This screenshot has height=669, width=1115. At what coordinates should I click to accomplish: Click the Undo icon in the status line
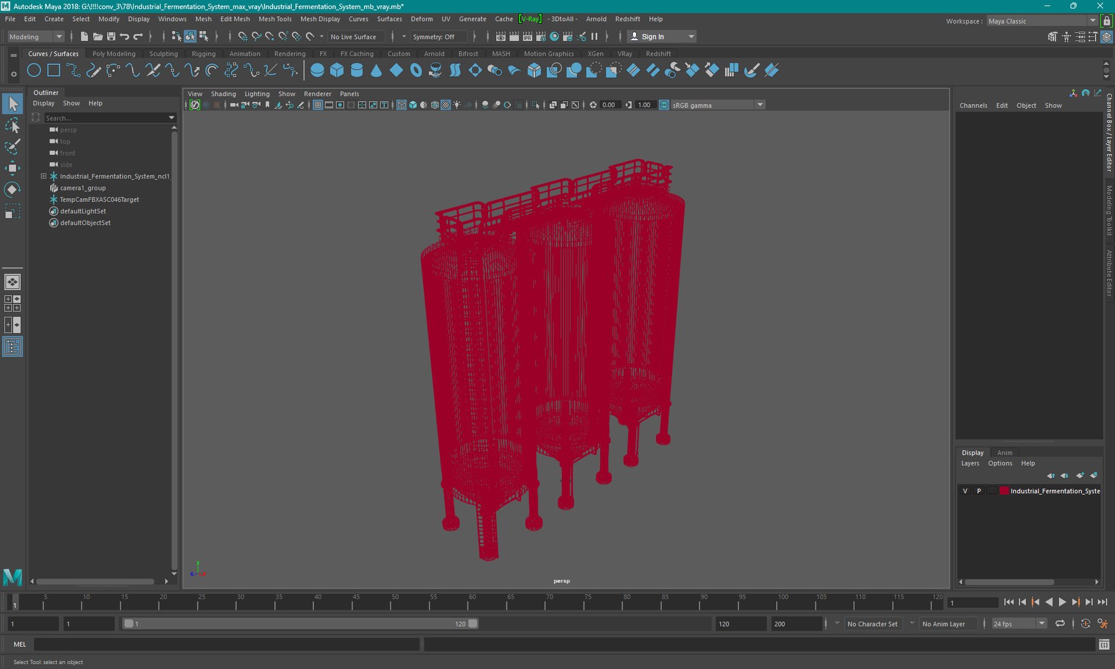(125, 37)
